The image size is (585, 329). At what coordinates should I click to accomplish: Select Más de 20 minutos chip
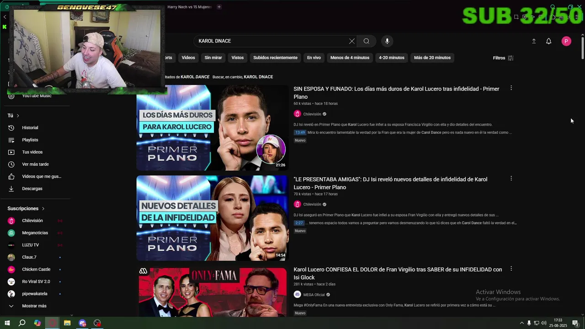[432, 58]
